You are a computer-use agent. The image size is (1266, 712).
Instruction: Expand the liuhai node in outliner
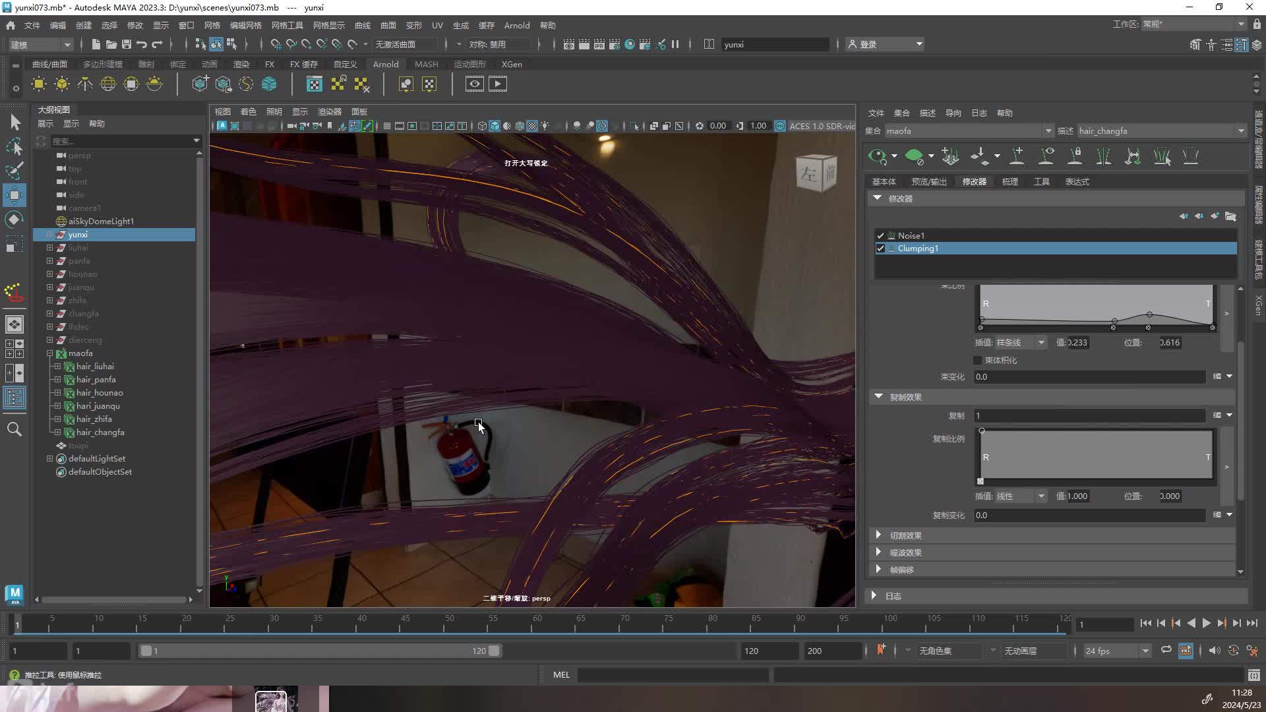(x=49, y=248)
